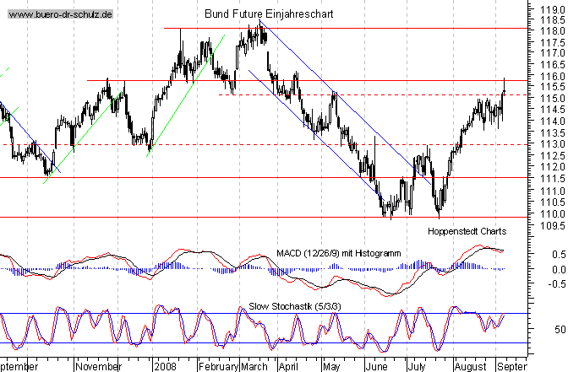The width and height of the screenshot is (568, 372).
Task: Click the March month label
Action: (254, 367)
